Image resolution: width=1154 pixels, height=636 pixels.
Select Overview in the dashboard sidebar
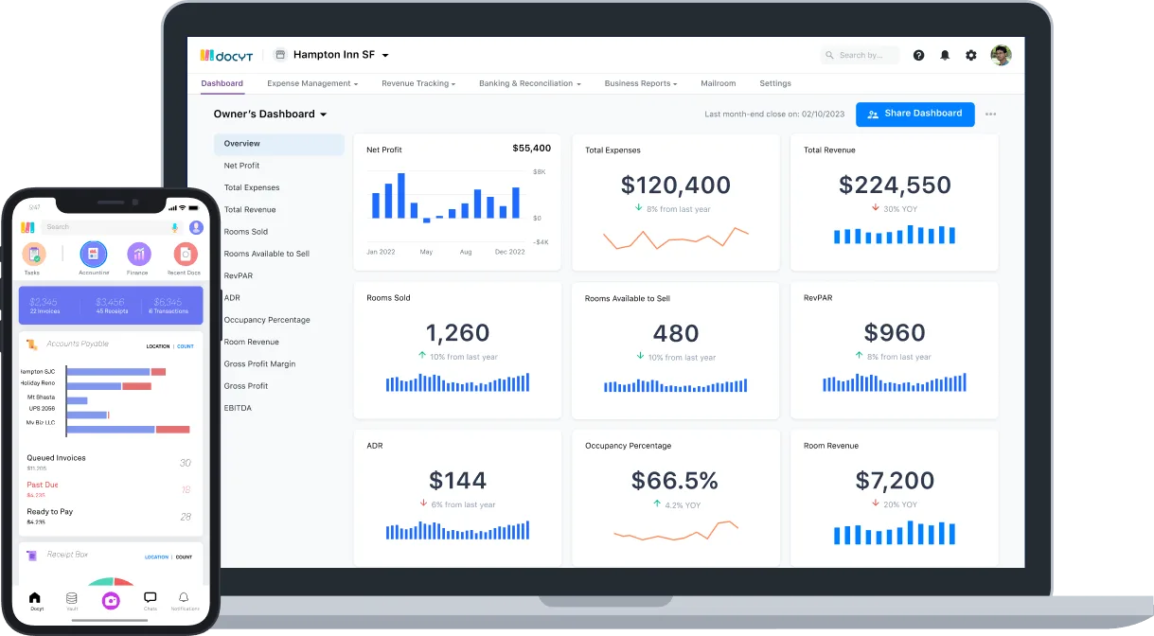coord(279,144)
